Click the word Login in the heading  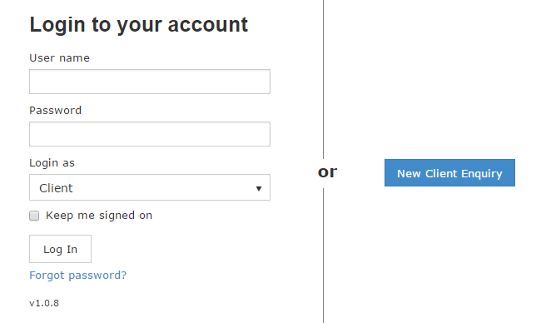coord(57,25)
